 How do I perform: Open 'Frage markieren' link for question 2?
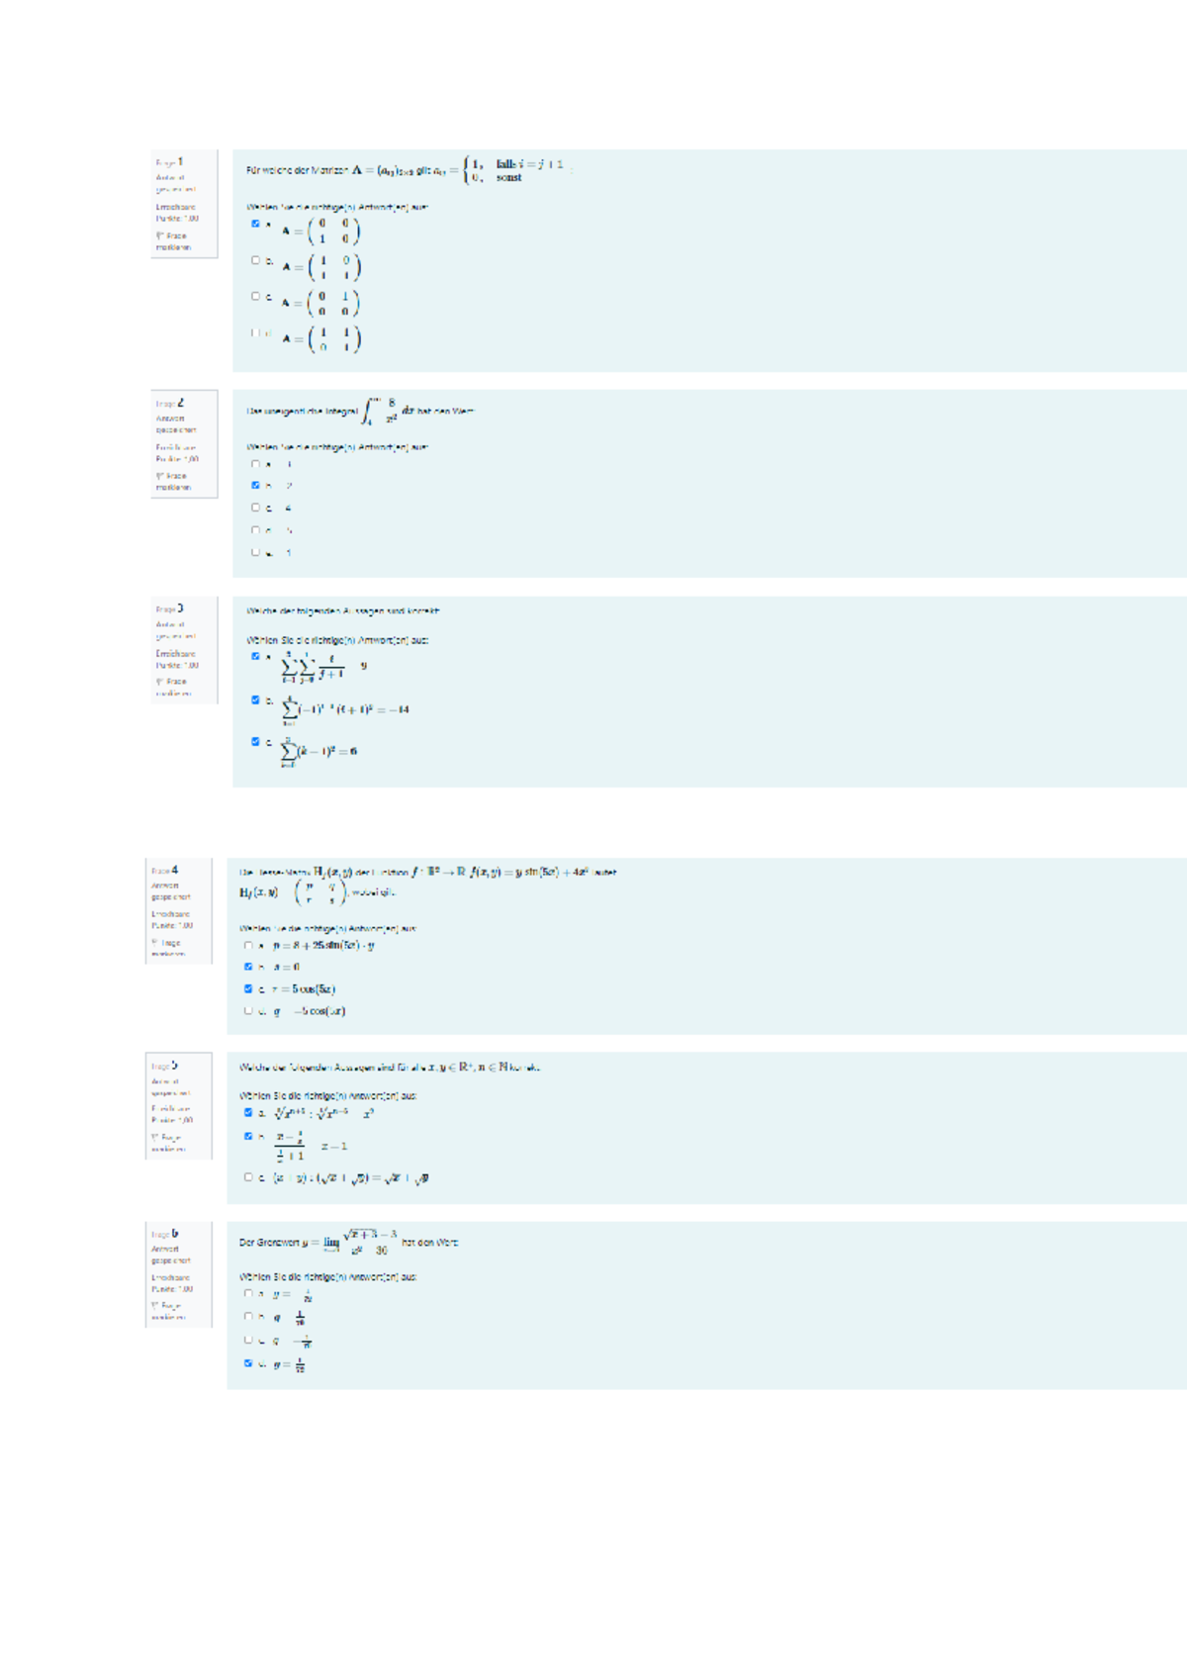click(174, 482)
